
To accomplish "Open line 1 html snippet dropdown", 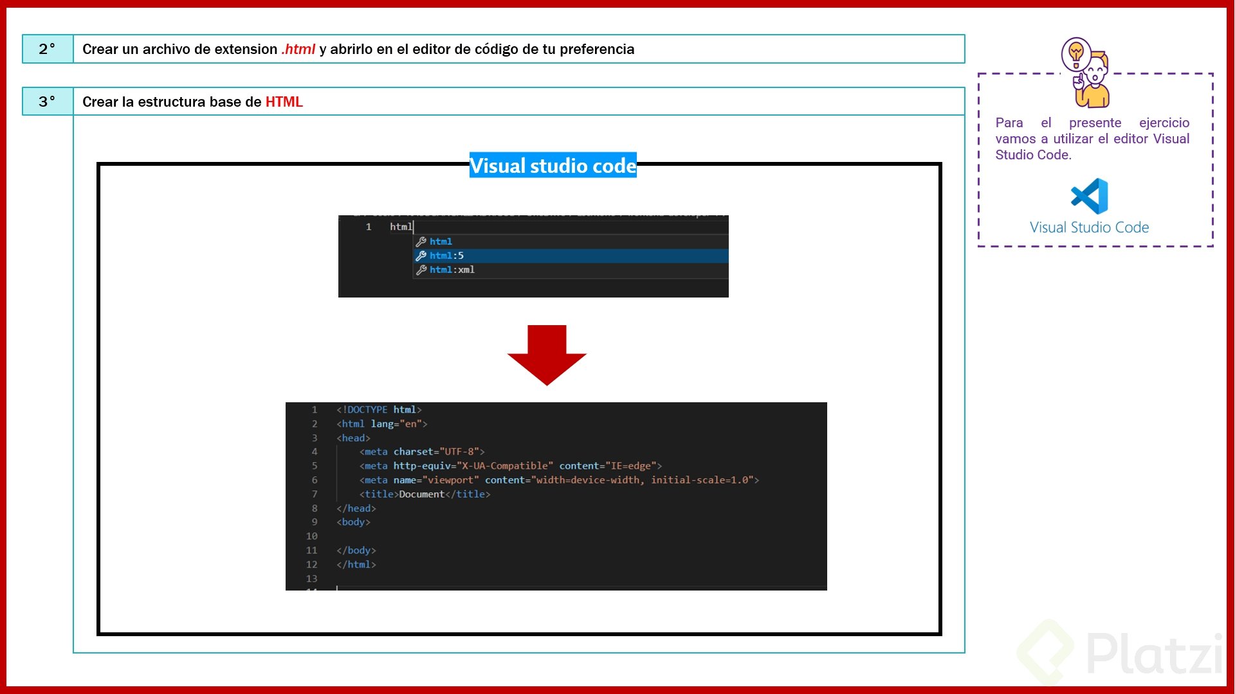I will [401, 226].
